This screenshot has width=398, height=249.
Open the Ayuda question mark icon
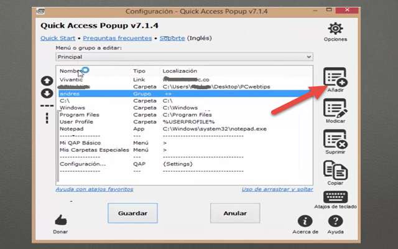(x=335, y=221)
